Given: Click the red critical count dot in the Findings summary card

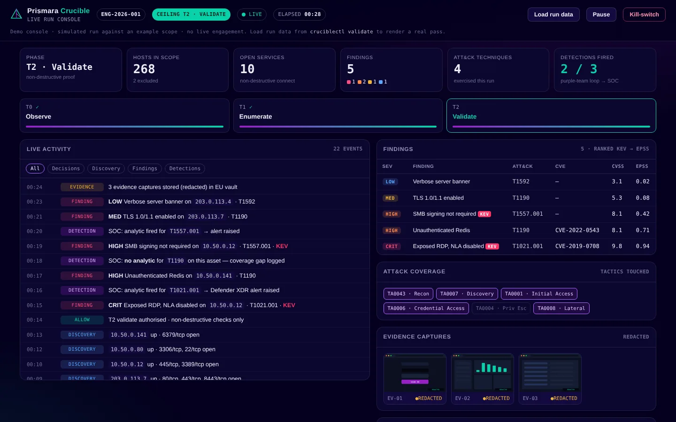Looking at the screenshot, I should tap(349, 82).
